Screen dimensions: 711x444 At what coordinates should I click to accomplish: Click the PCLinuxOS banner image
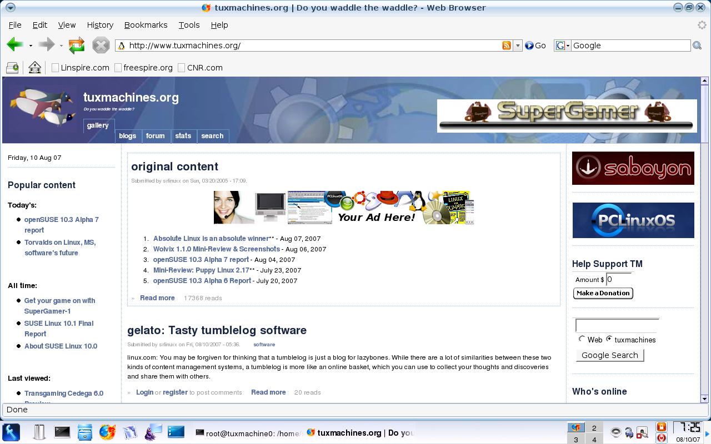click(x=633, y=220)
